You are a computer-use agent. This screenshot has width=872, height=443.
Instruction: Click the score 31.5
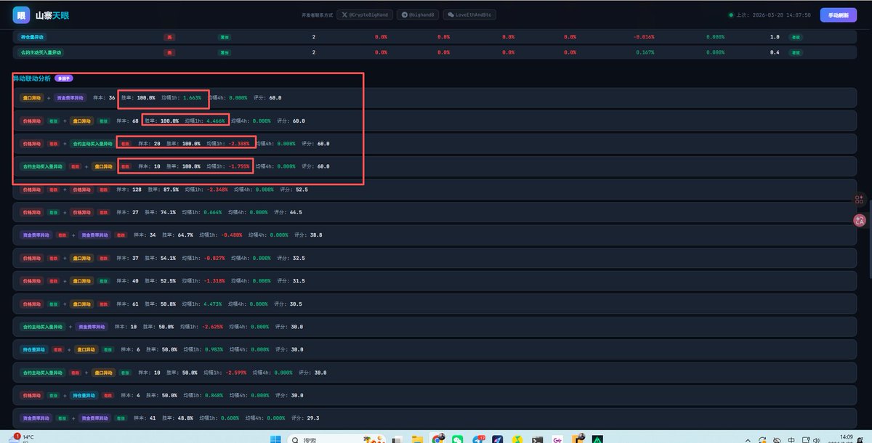[298, 281]
